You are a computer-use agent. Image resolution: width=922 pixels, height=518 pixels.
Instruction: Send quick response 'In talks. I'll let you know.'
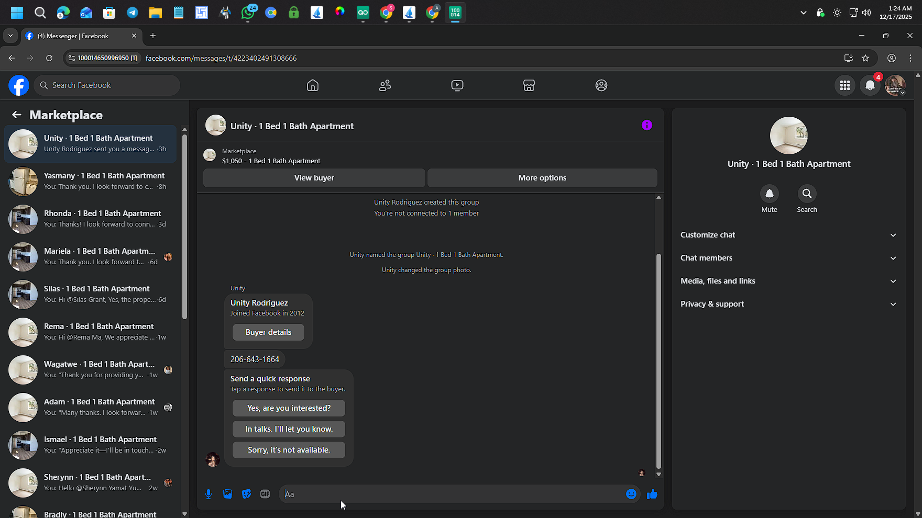pos(289,429)
